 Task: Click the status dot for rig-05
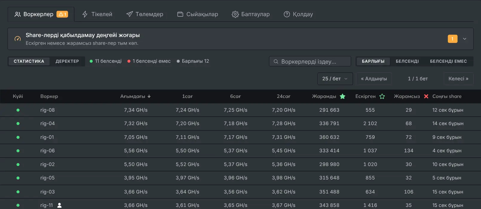click(18, 178)
